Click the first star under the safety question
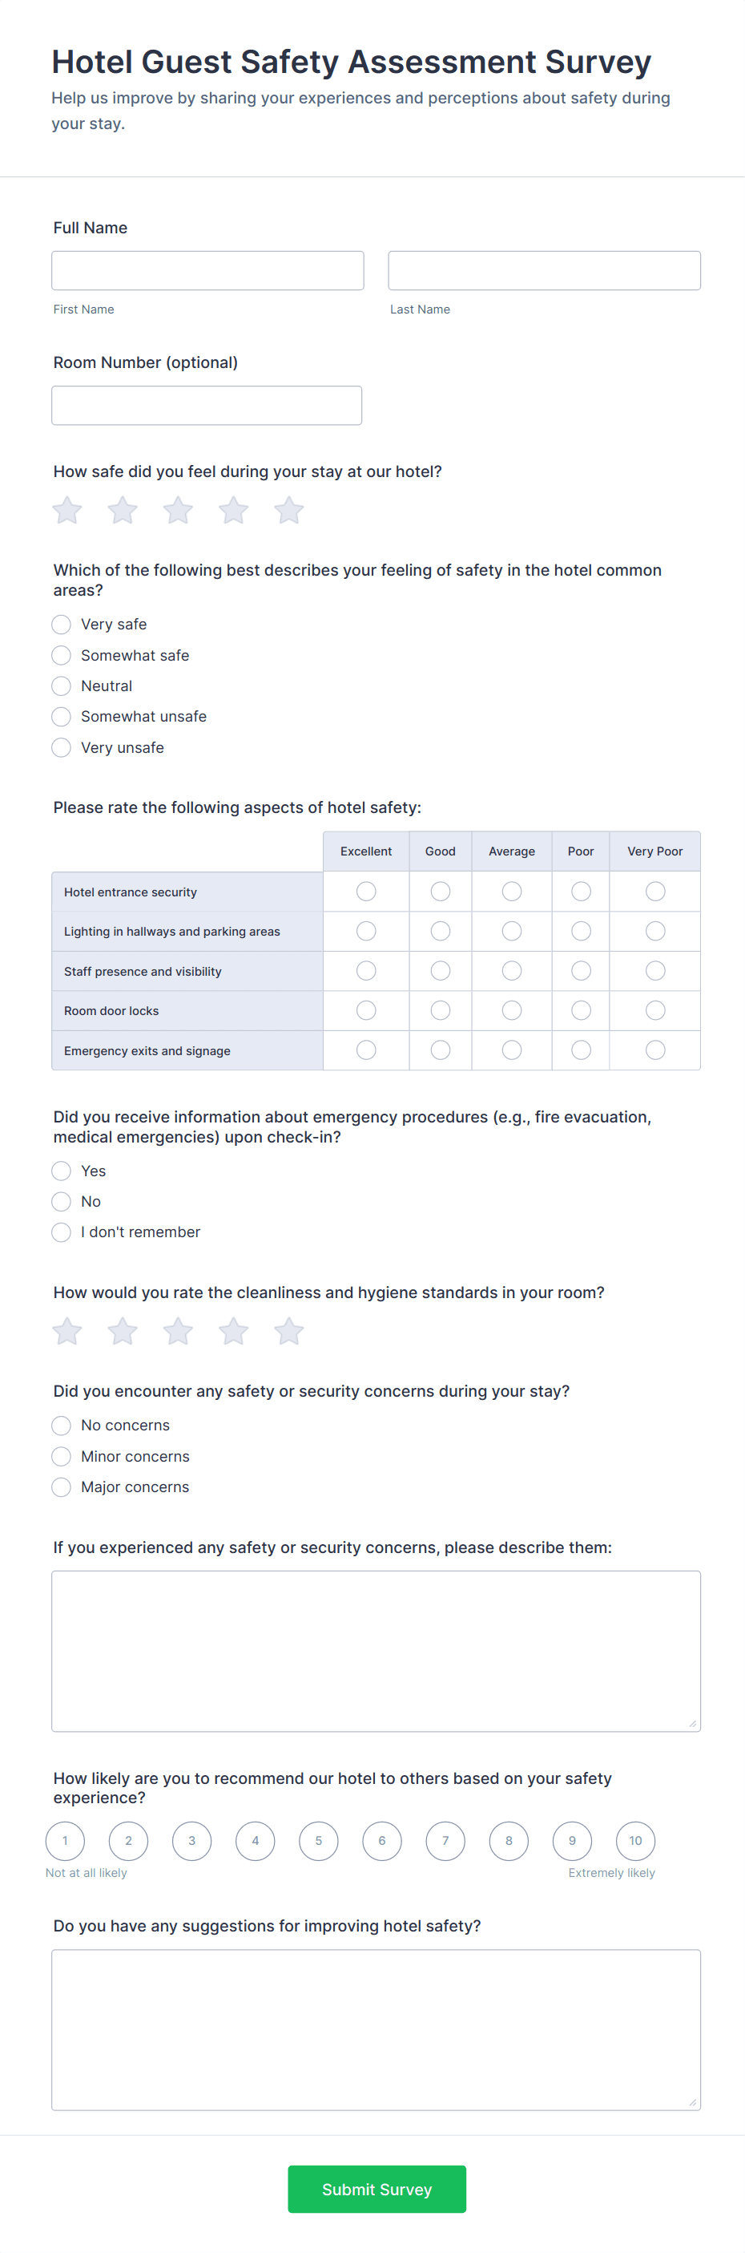Image resolution: width=745 pixels, height=2253 pixels. pos(66,510)
